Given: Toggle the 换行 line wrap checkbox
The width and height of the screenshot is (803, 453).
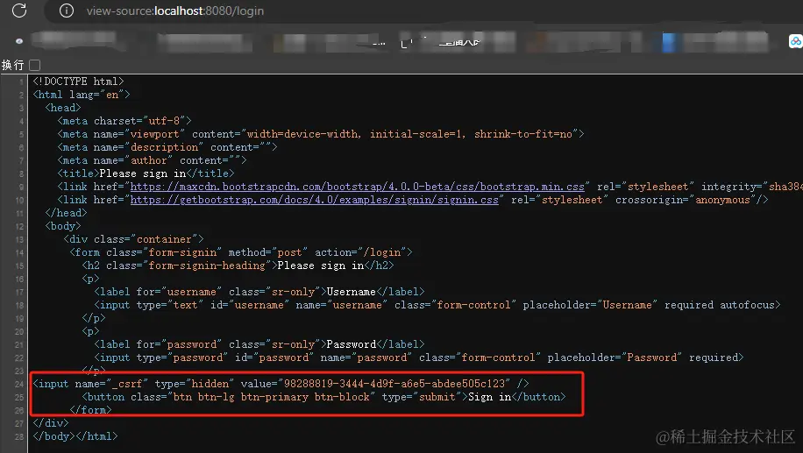Looking at the screenshot, I should point(35,65).
